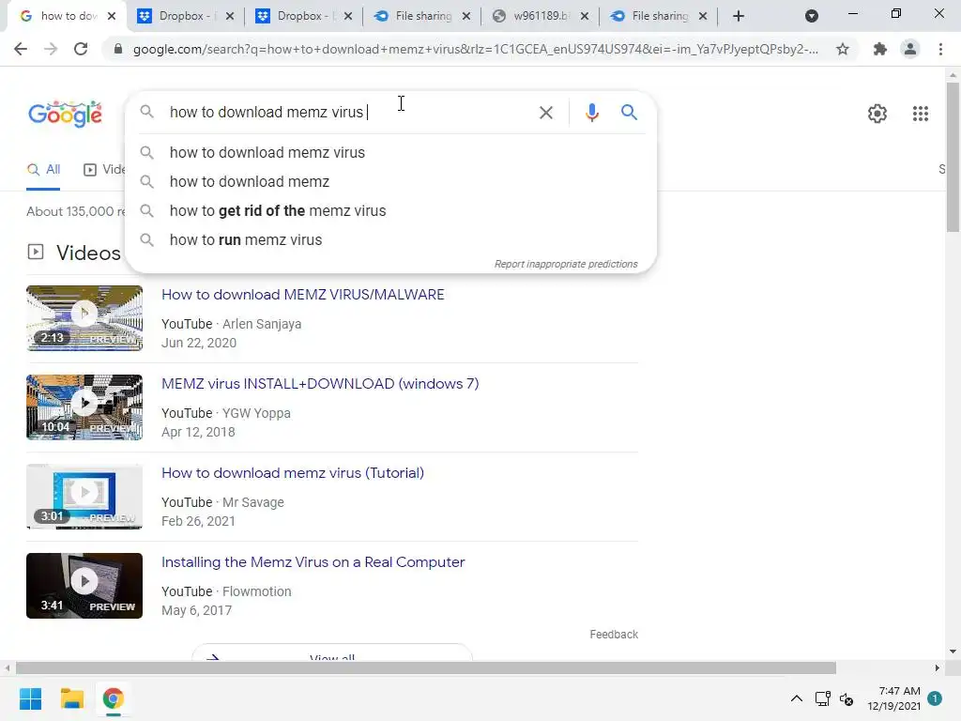Reload the current page
961x721 pixels.
[x=81, y=49]
